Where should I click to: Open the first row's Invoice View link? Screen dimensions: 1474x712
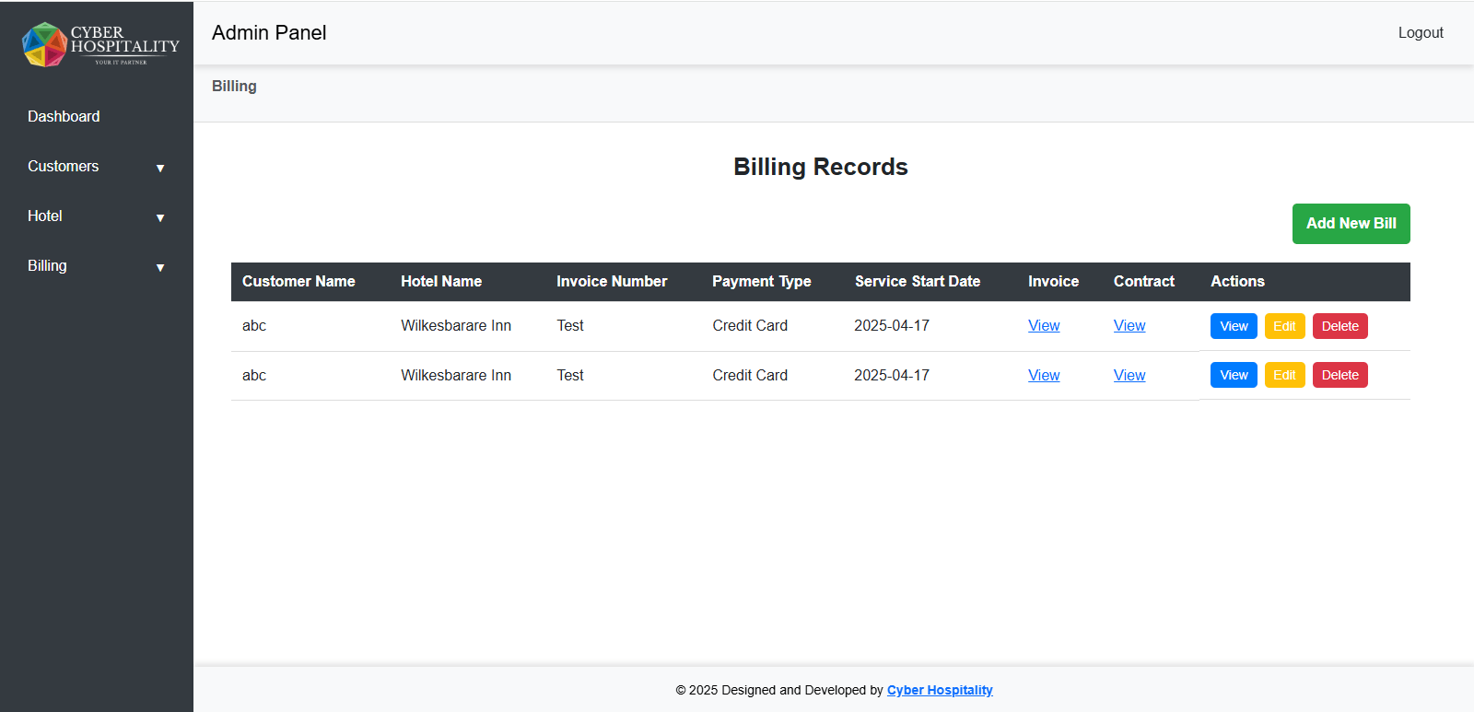point(1044,325)
